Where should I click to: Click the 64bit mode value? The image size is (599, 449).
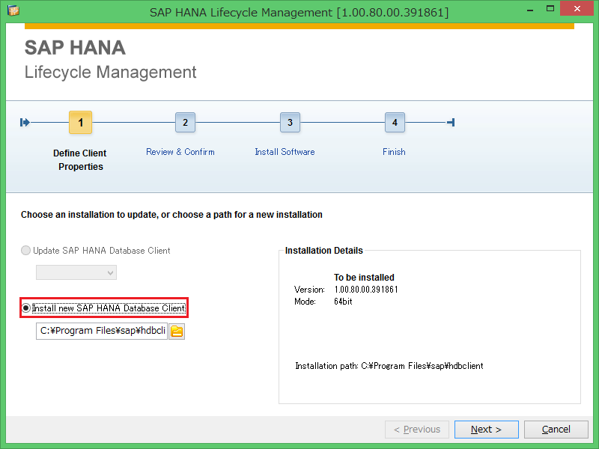point(343,302)
